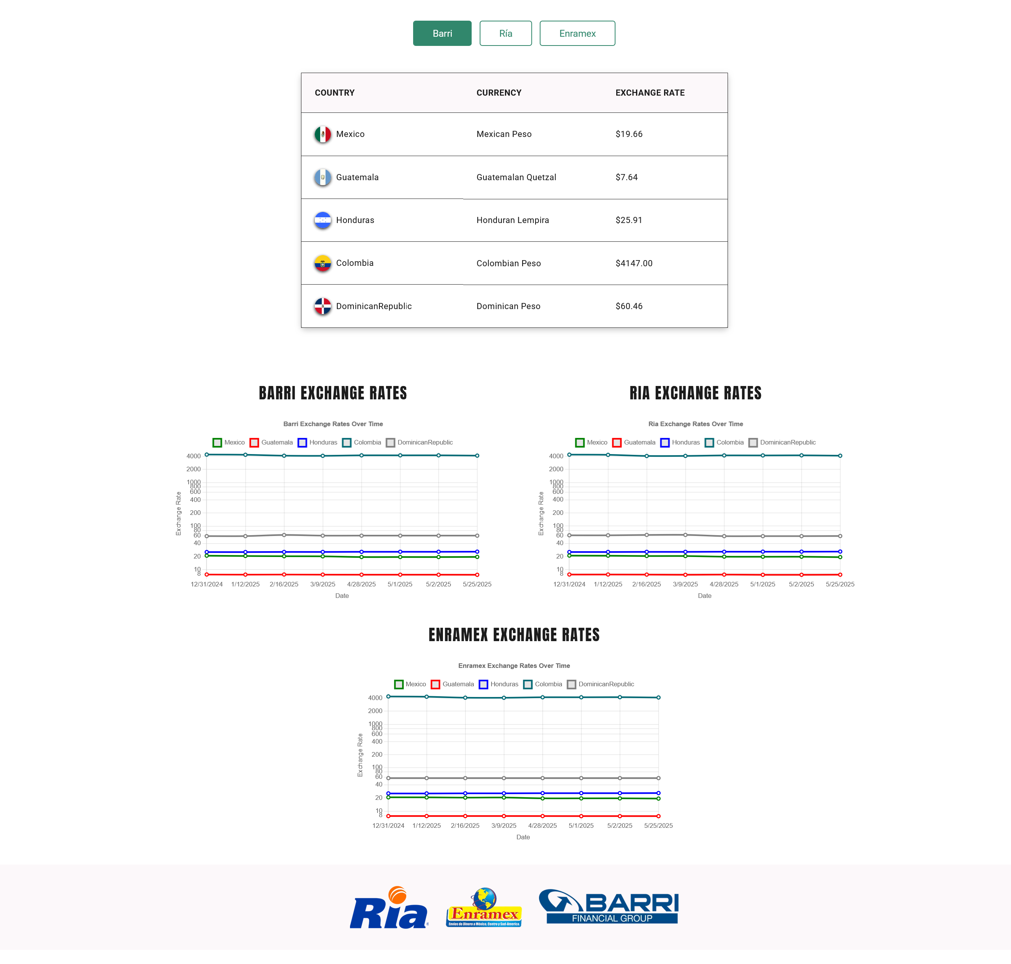The height and width of the screenshot is (964, 1011).
Task: Click the DominicanRepublic country name in the table
Action: coord(374,306)
